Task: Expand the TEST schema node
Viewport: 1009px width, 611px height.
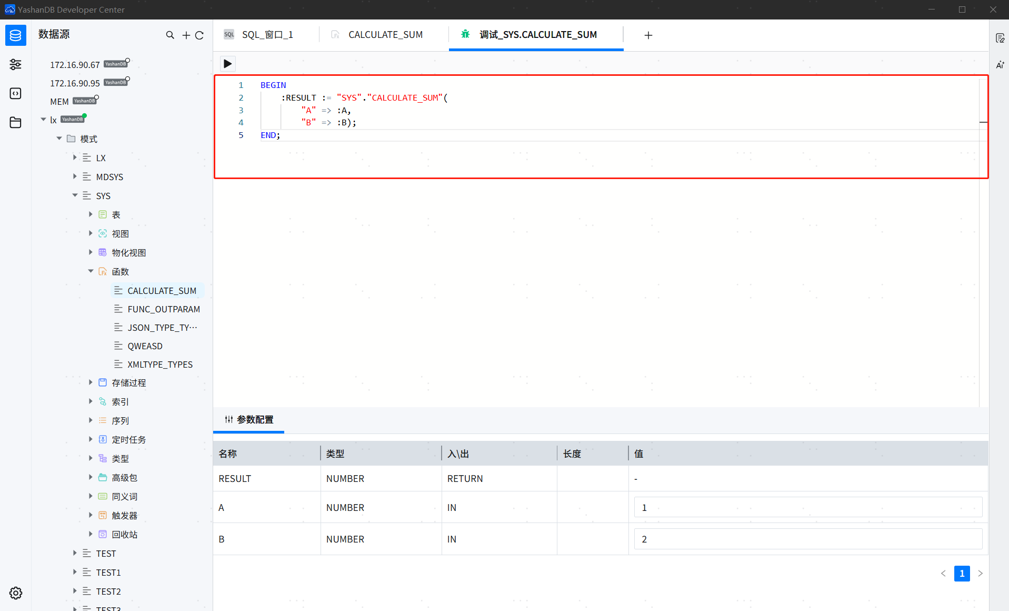Action: (74, 553)
